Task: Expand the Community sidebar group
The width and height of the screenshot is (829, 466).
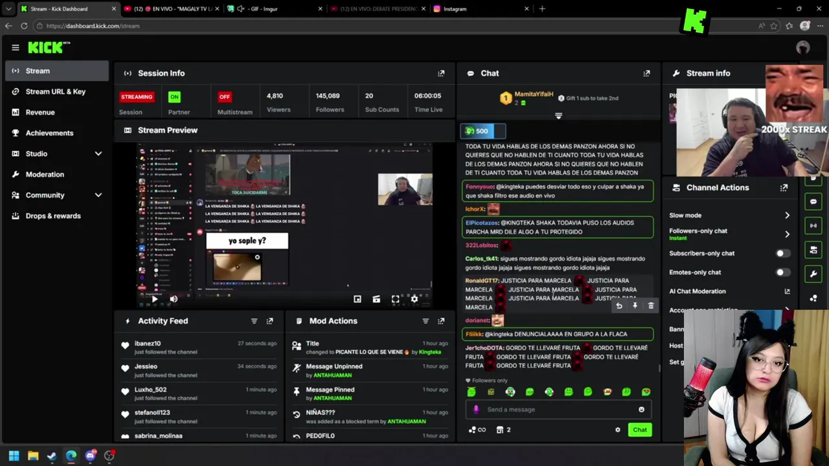Action: tap(57, 195)
